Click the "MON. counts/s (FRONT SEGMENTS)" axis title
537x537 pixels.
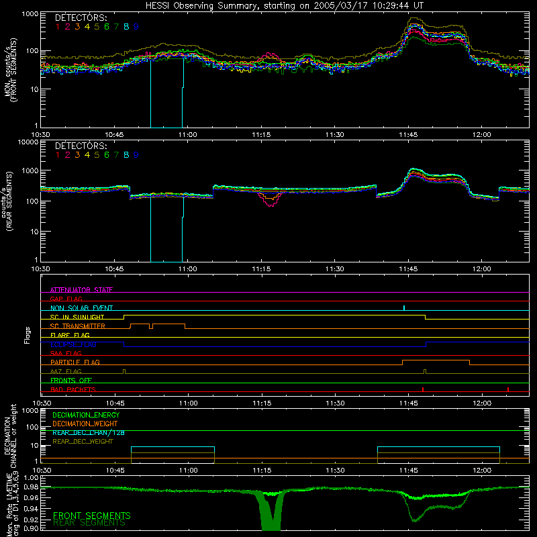pyautogui.click(x=10, y=70)
